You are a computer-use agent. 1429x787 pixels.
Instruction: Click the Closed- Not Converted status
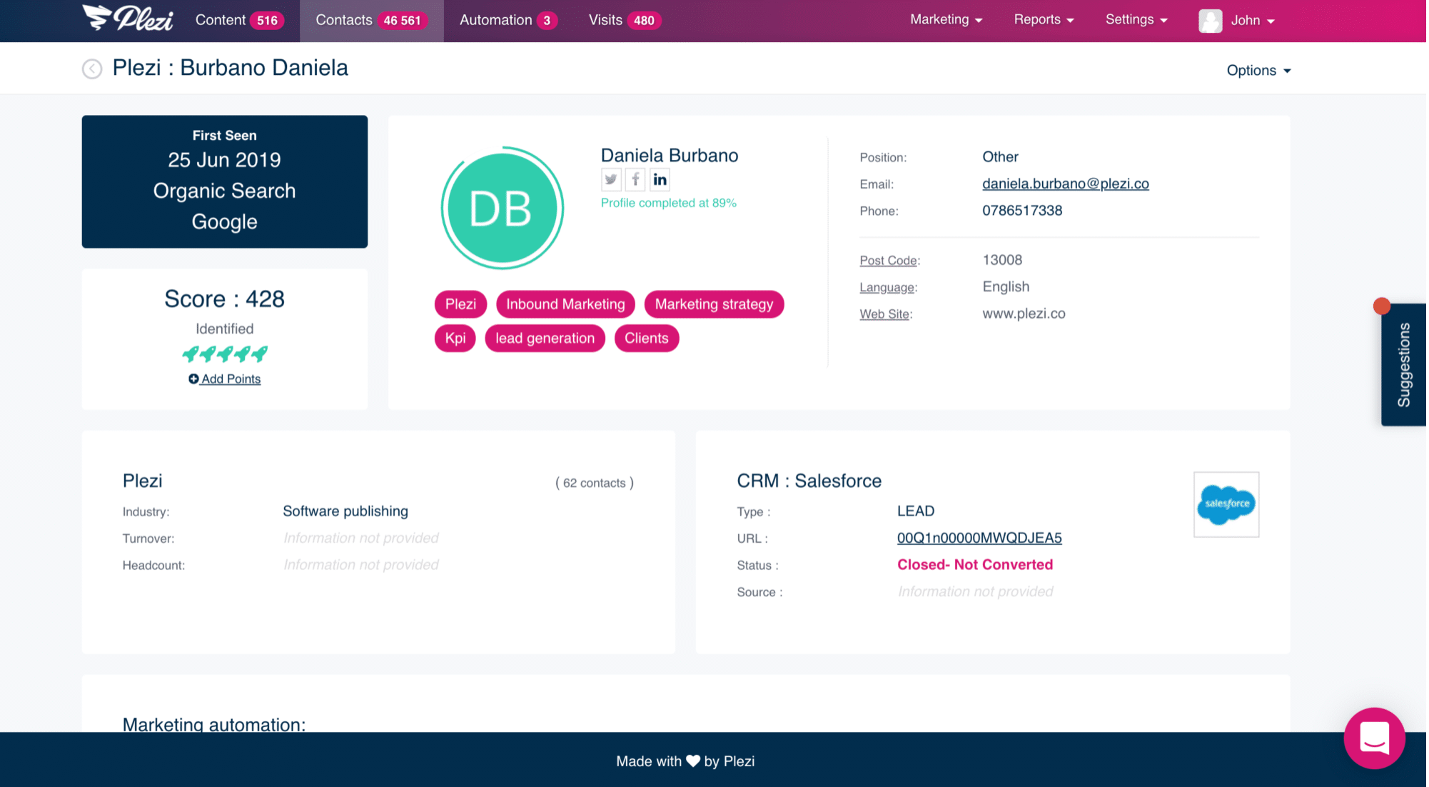tap(975, 565)
